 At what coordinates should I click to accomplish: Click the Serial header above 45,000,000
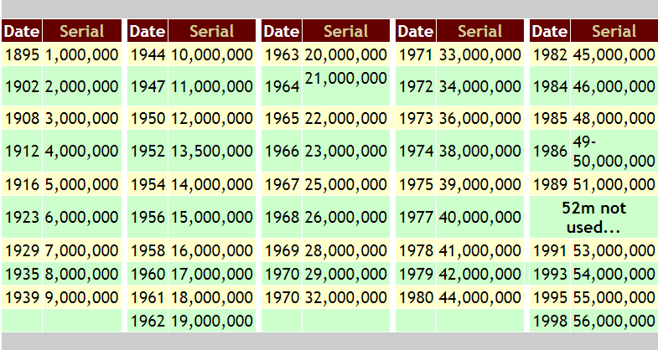point(614,32)
